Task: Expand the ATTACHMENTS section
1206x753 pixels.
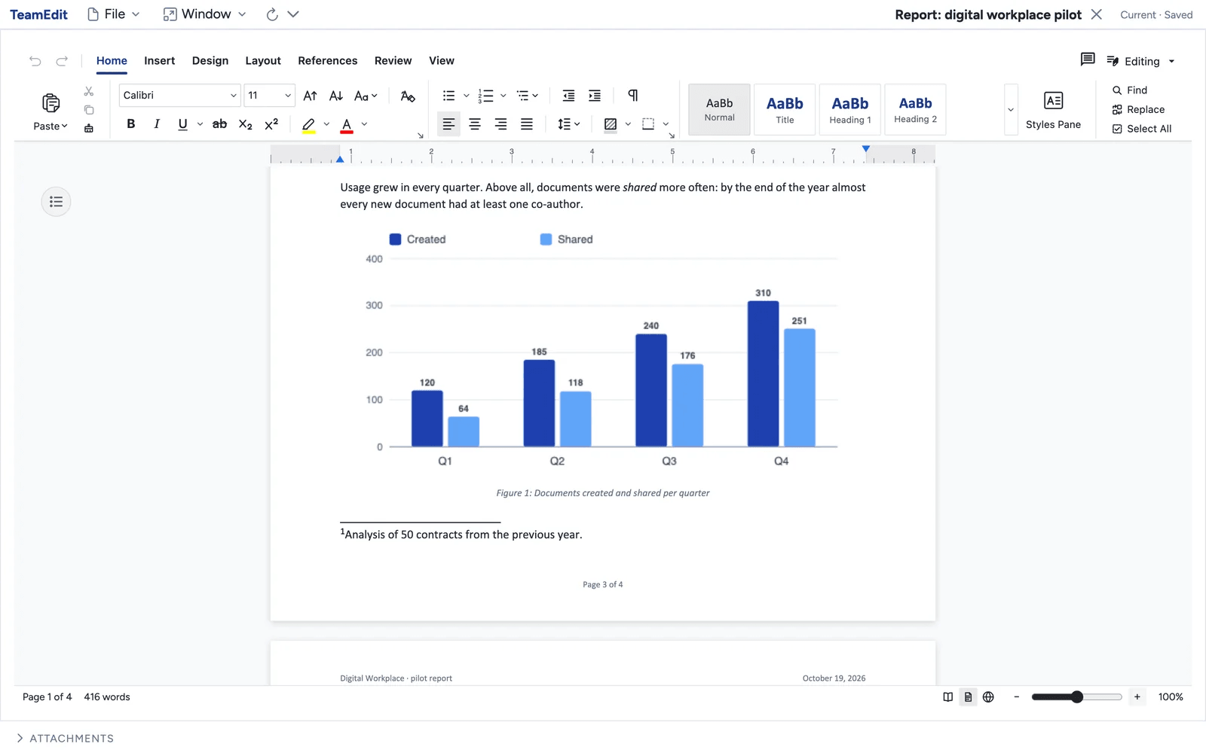Action: (65, 739)
